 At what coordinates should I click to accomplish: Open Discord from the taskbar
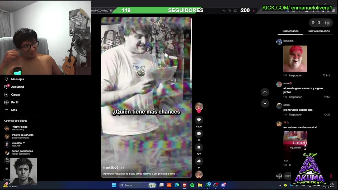point(223,185)
